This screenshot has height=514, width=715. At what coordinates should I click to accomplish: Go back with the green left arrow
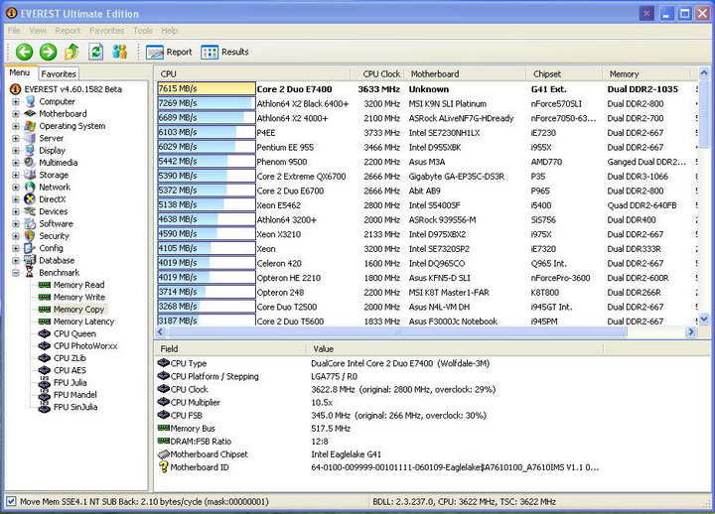coord(24,52)
